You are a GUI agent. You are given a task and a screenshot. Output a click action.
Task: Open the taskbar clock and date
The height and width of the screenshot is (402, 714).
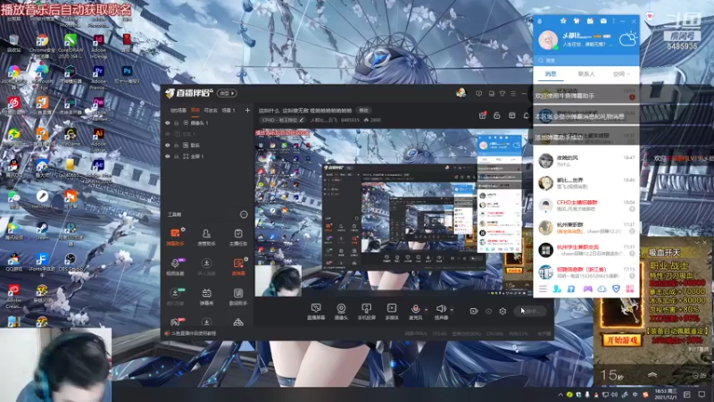pyautogui.click(x=665, y=395)
